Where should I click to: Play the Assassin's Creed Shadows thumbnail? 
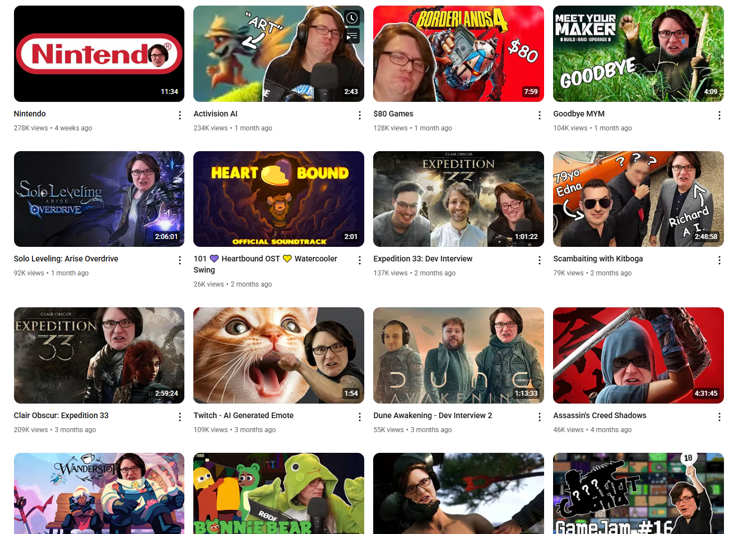click(x=638, y=355)
